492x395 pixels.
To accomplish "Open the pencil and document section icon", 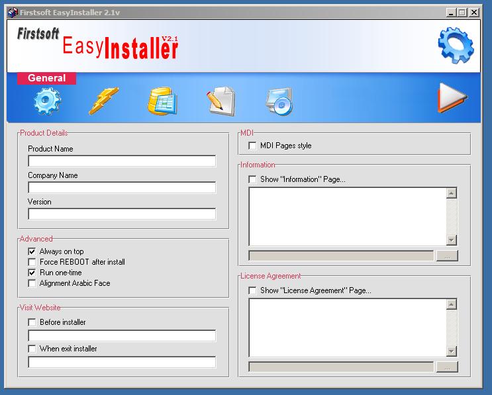I will click(221, 101).
